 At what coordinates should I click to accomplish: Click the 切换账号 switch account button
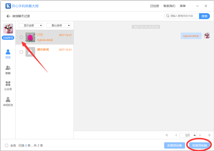point(8,38)
